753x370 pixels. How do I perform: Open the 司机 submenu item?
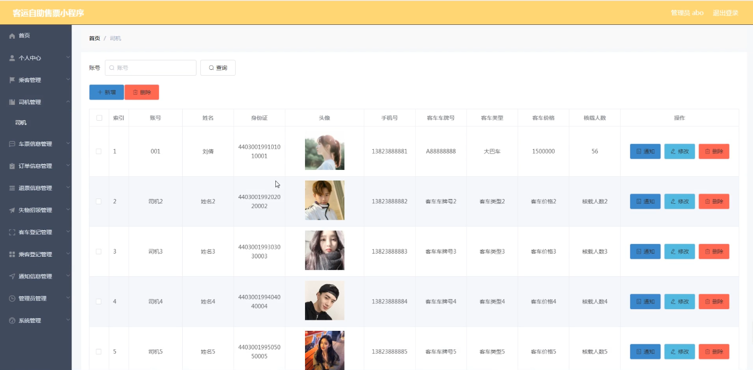[21, 123]
